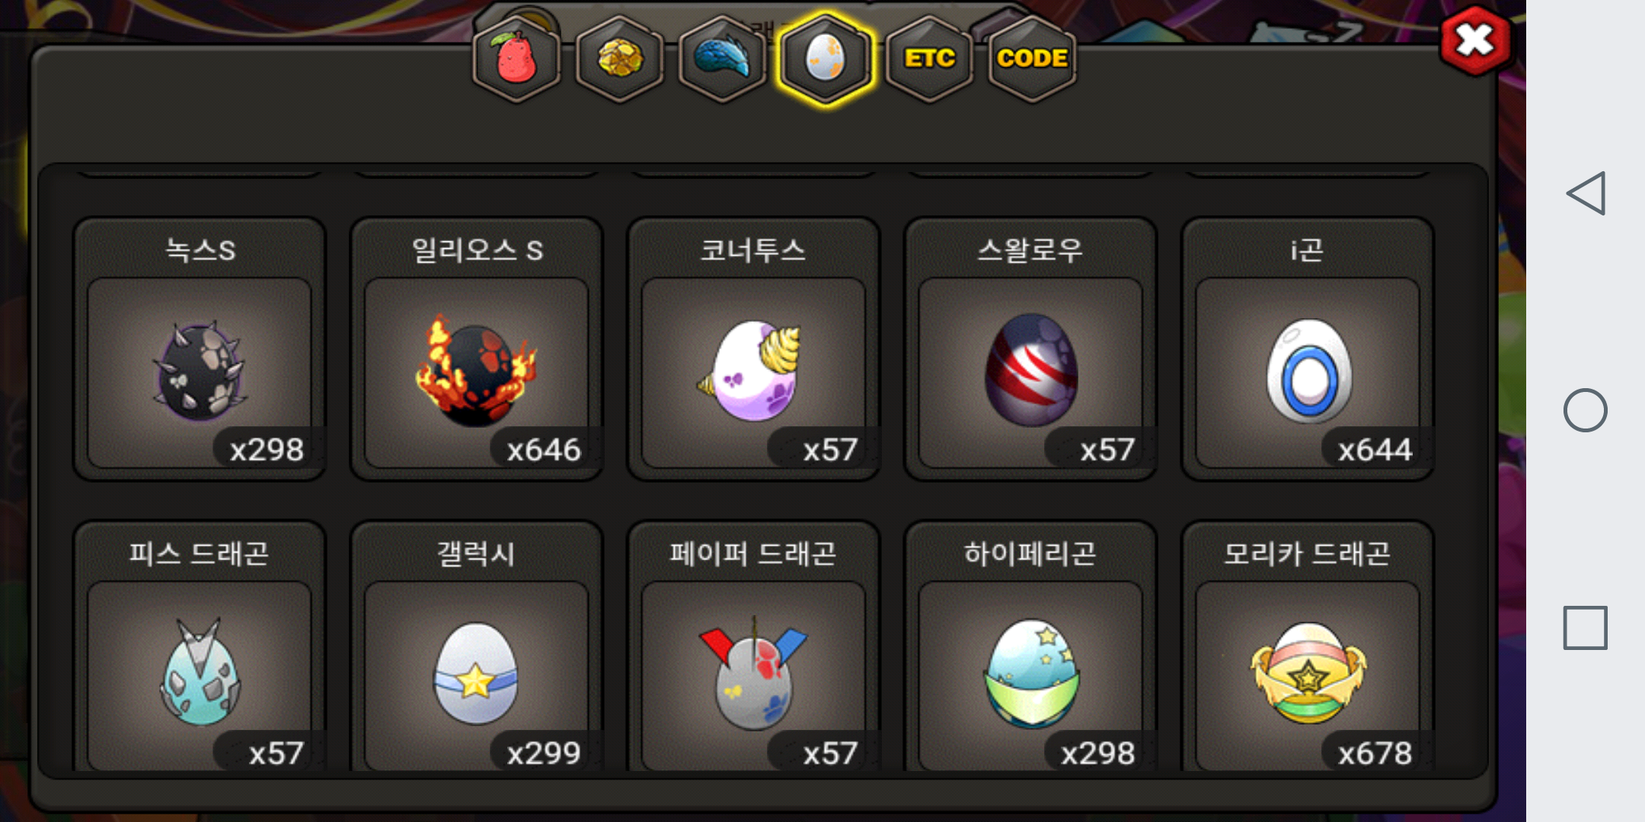The height and width of the screenshot is (822, 1645).
Task: Select the 녹스S spiked black egg
Action: coord(200,349)
